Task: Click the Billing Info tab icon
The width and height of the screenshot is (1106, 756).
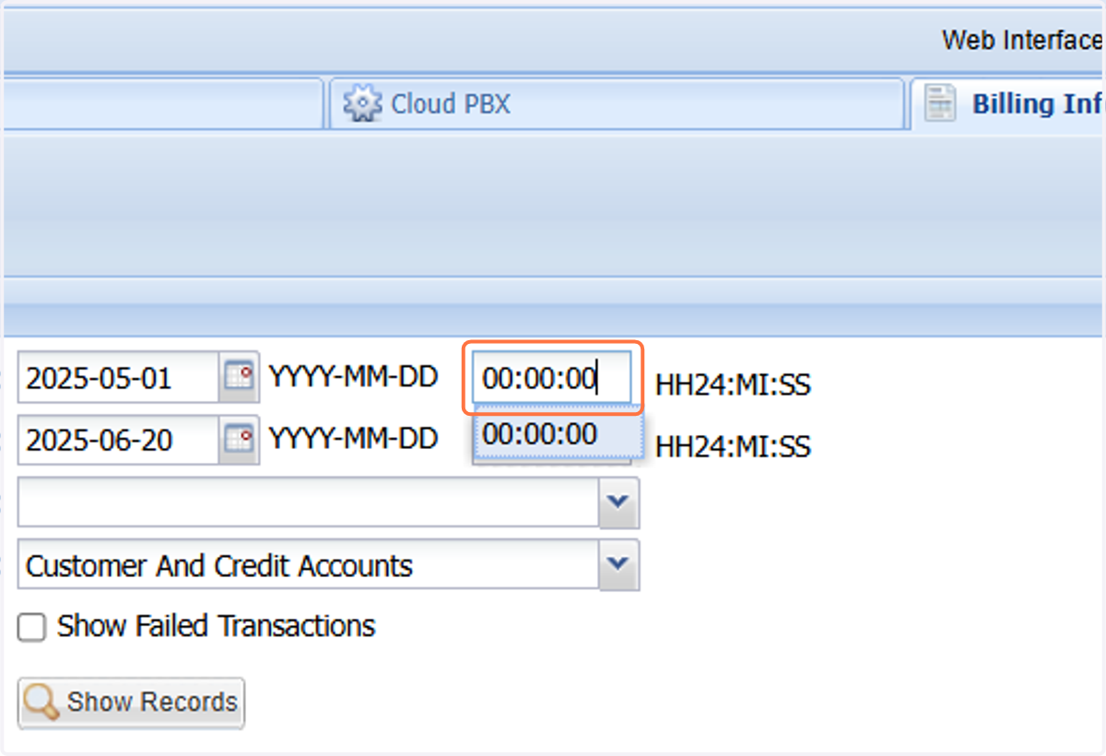Action: (x=940, y=103)
